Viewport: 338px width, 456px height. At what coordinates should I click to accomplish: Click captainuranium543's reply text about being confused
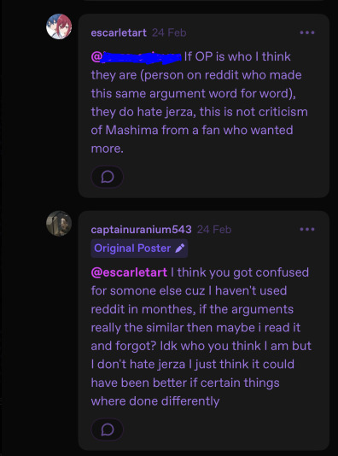tap(201, 336)
